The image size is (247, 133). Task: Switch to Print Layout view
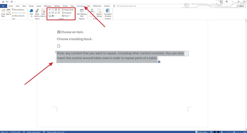(x=216, y=132)
